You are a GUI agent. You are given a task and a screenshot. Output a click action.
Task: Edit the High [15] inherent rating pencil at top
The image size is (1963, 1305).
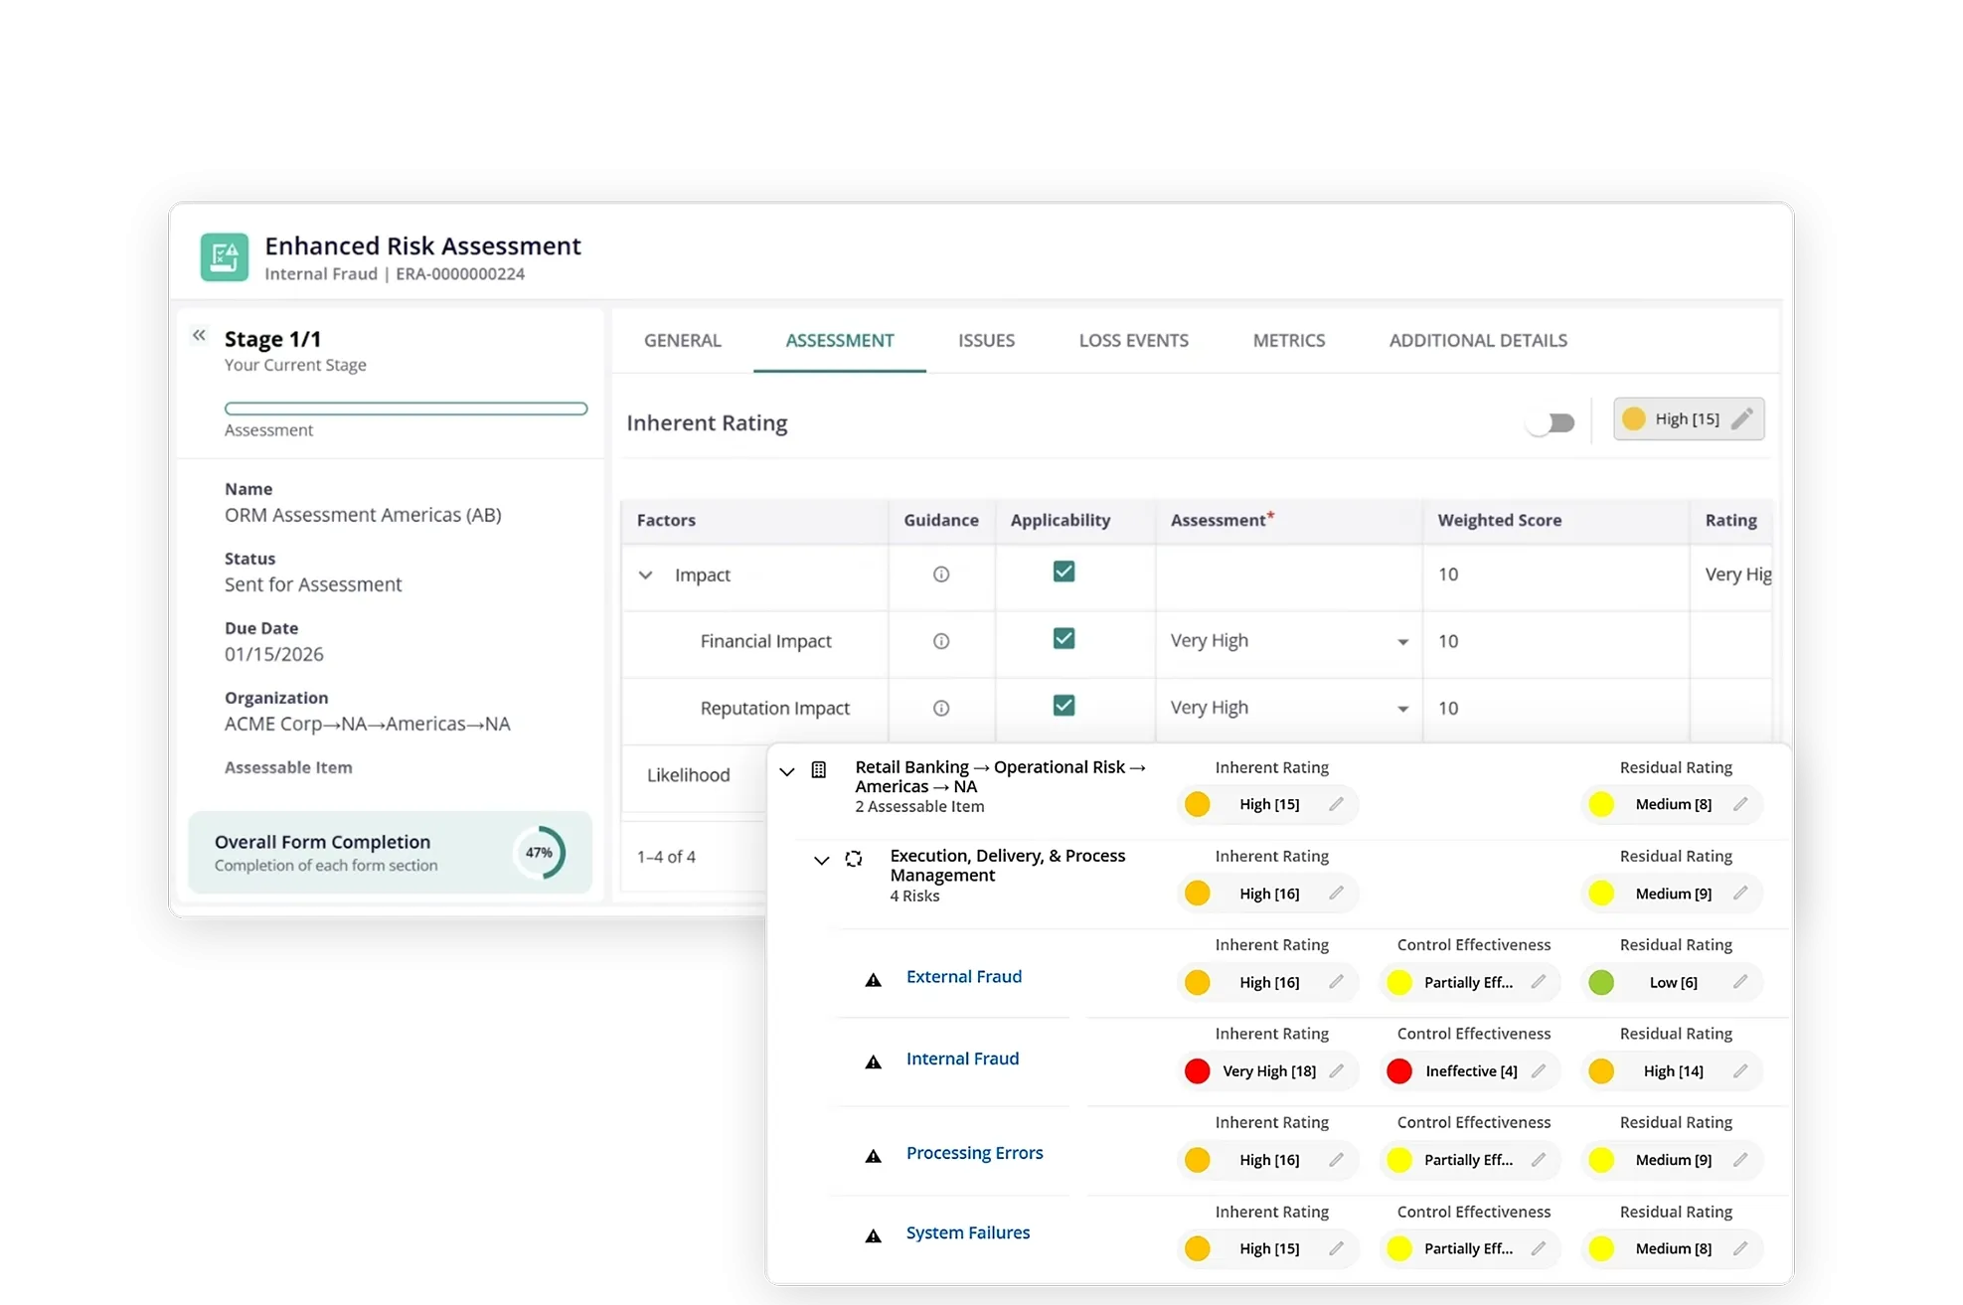click(x=1741, y=419)
